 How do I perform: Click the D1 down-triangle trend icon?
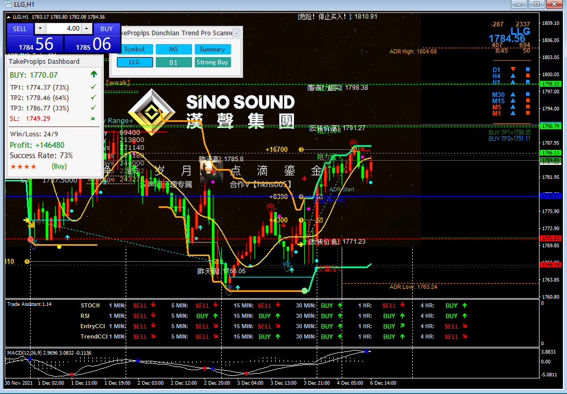[513, 68]
